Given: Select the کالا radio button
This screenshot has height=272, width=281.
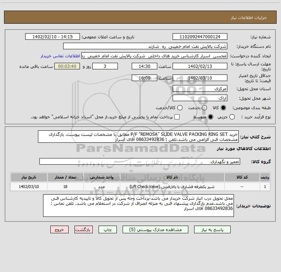Looking at the screenshot, I should [223, 108].
